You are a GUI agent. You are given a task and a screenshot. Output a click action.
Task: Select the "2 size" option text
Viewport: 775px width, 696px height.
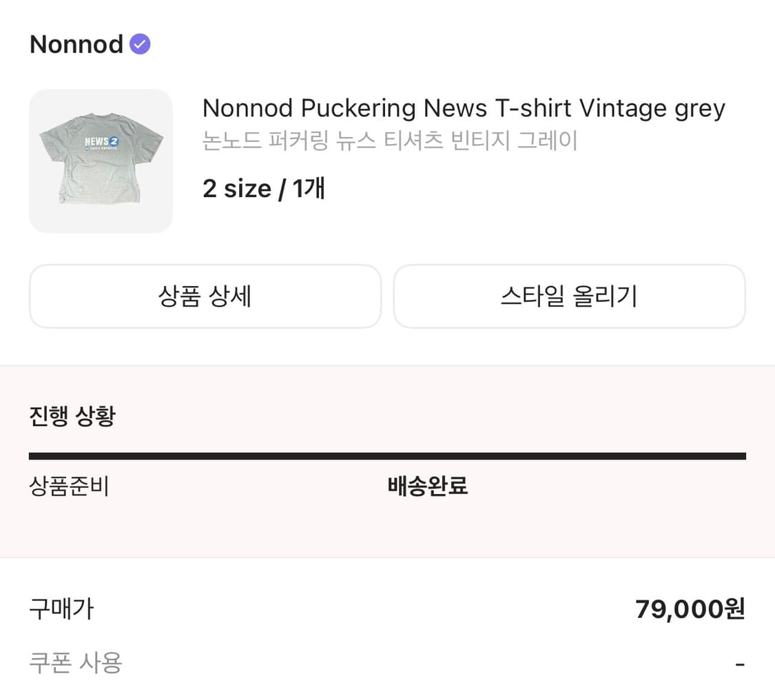click(236, 188)
